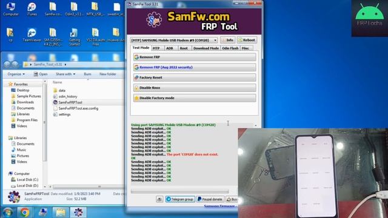The image size is (388, 218).
Task: Open the sweetin desktop file
Action: click(116, 9)
